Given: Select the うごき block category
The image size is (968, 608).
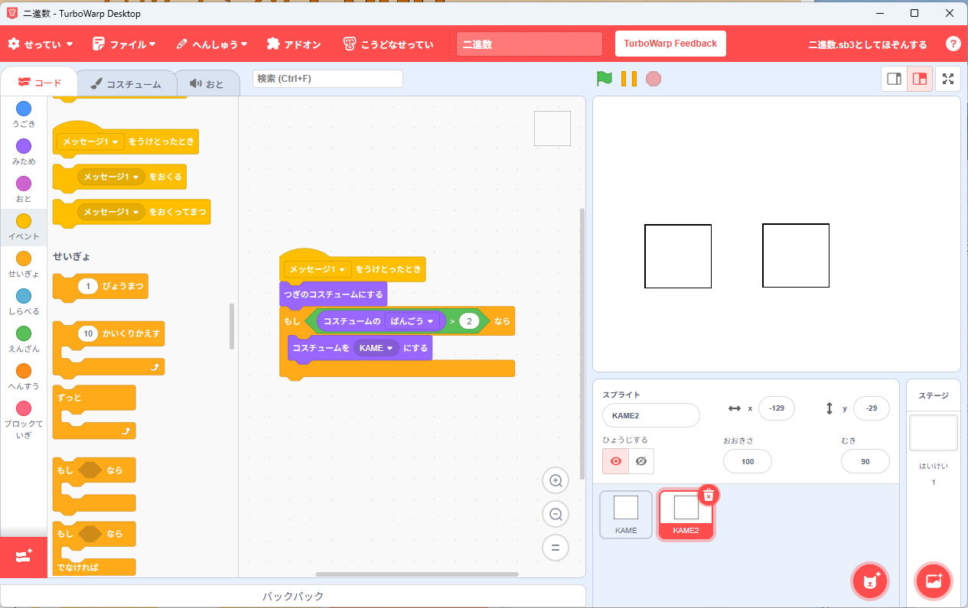Looking at the screenshot, I should point(24,115).
